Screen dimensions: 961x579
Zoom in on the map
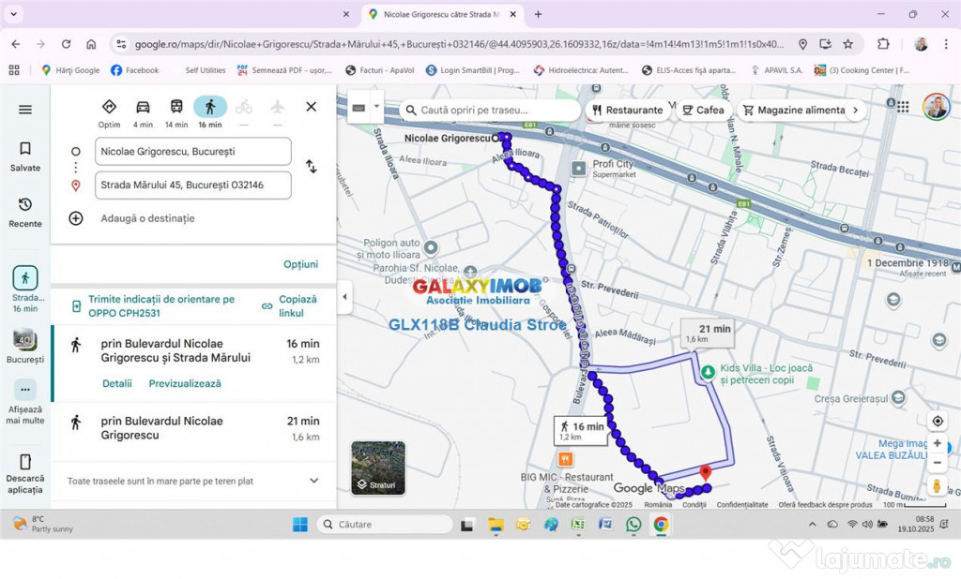coord(937,443)
